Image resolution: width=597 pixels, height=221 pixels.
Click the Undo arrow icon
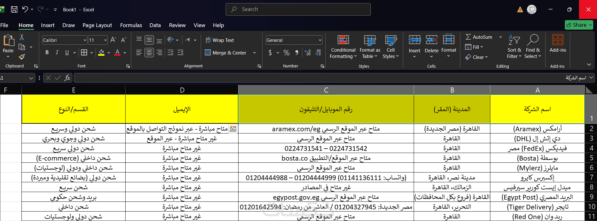[25, 9]
